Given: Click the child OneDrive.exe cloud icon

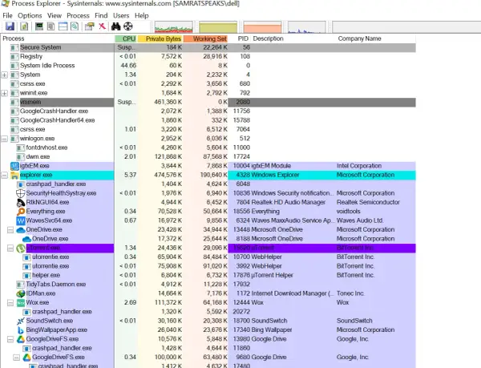Looking at the screenshot, I should pos(26,239).
